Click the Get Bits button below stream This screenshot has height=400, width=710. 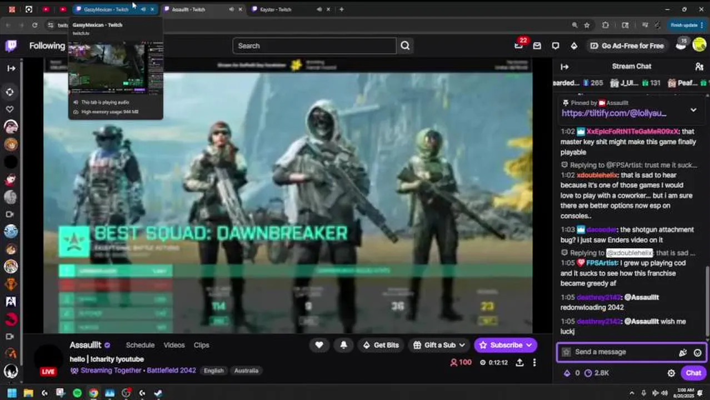click(381, 345)
